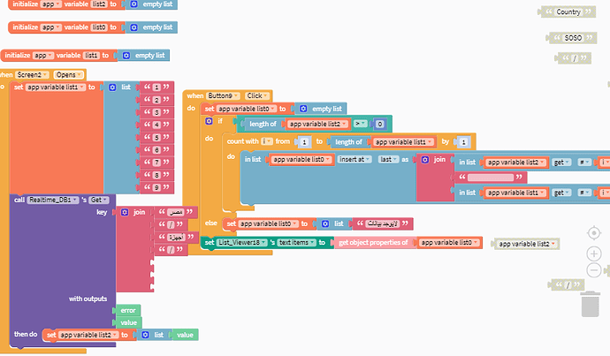Open gear on insert-at join block
The height and width of the screenshot is (356, 610).
tap(425, 160)
